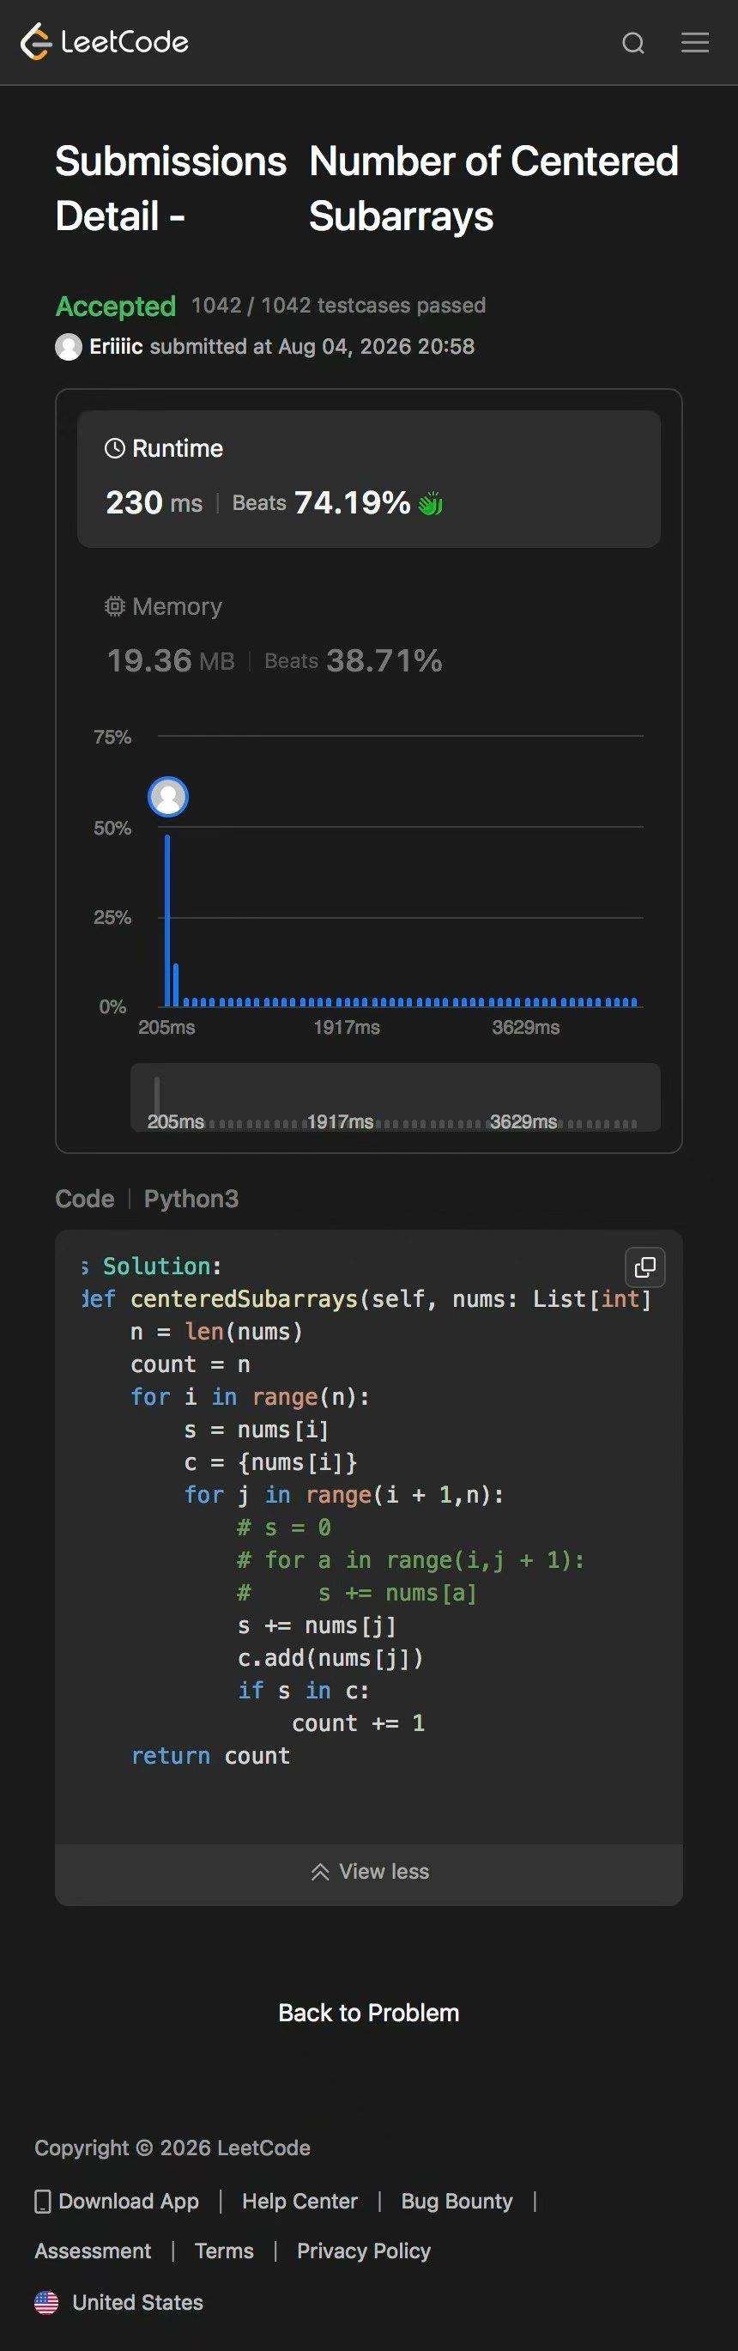Copy code with the clipboard icon

tap(645, 1267)
